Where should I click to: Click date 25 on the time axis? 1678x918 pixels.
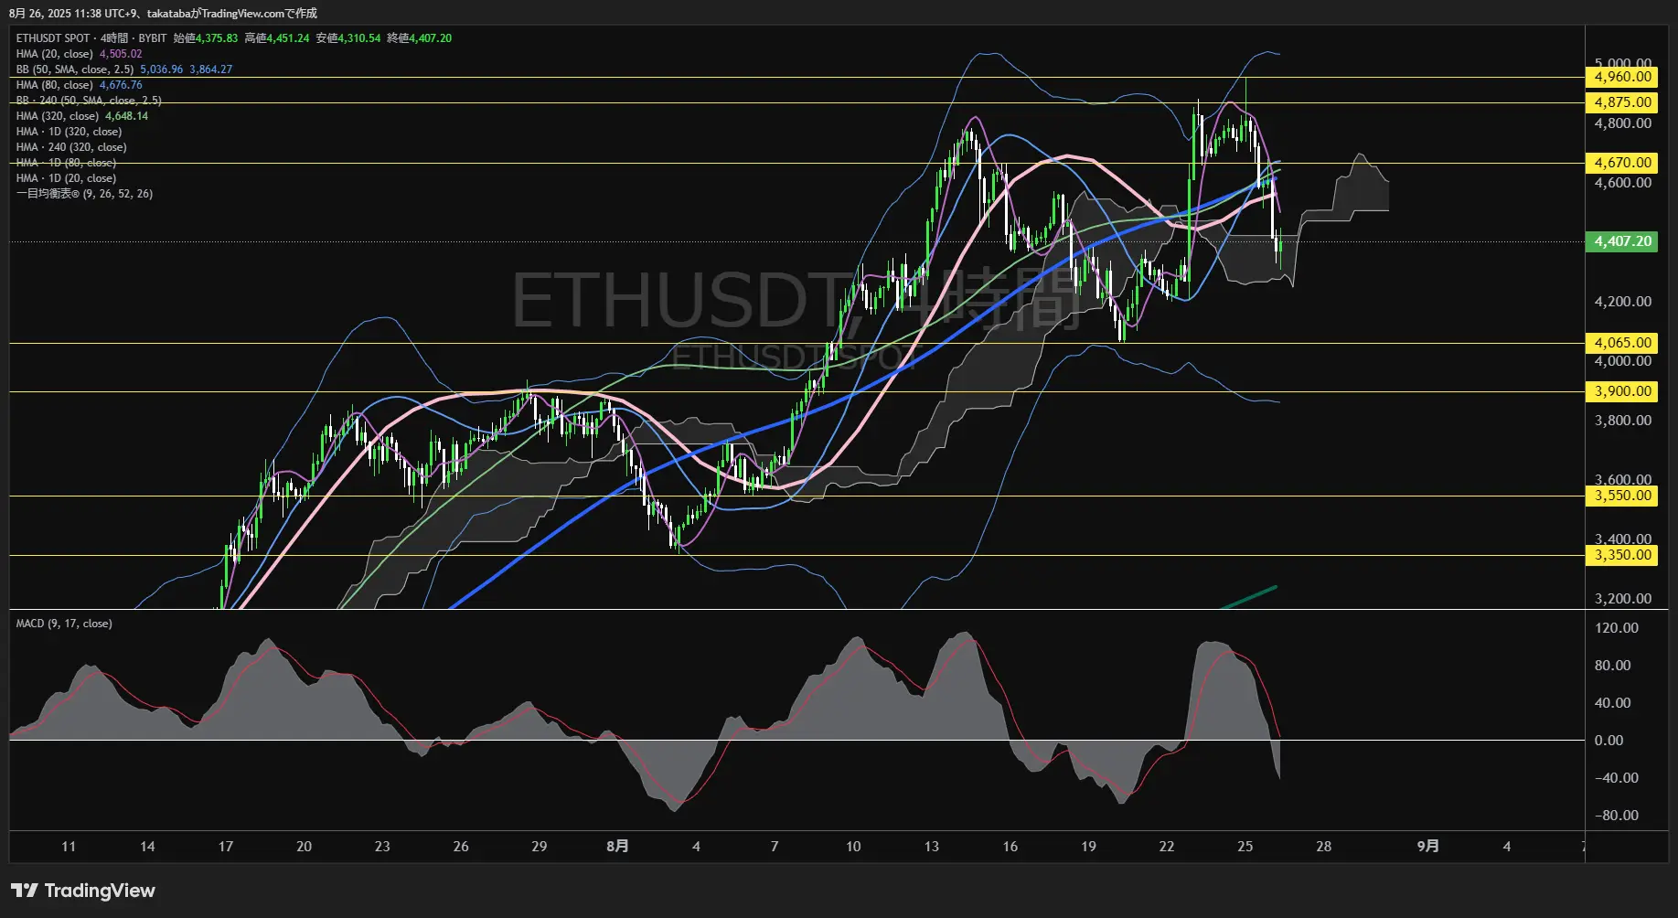[1245, 847]
